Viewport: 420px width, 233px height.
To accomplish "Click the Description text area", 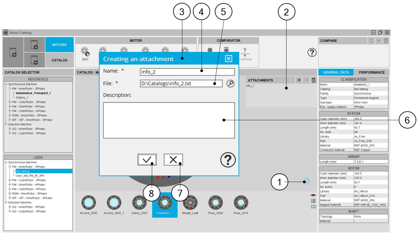I will pos(169,120).
